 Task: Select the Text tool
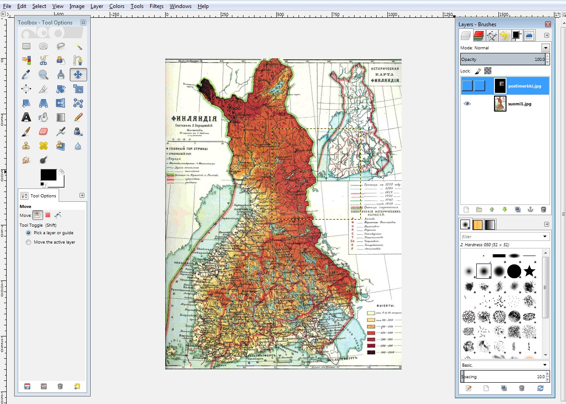click(x=26, y=117)
